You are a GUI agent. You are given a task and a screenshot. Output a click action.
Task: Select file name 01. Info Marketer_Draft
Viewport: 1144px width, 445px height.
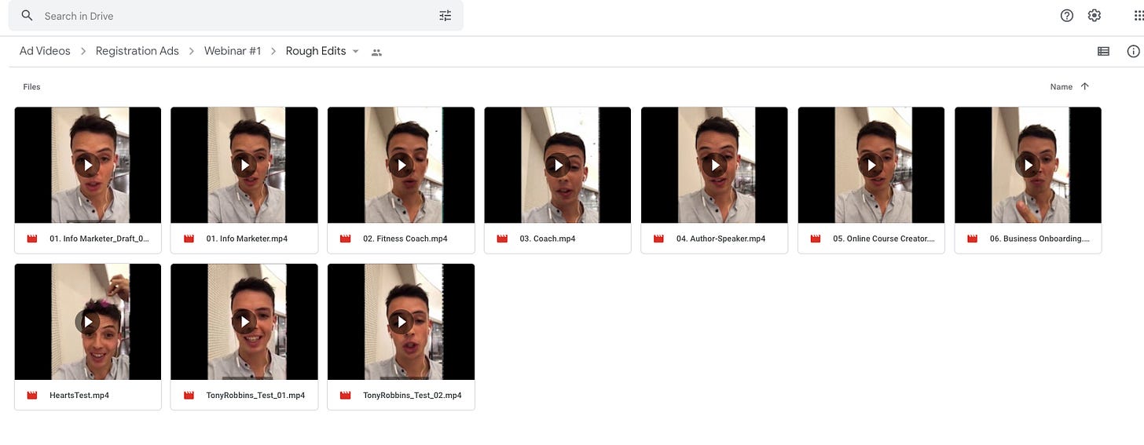pos(100,239)
